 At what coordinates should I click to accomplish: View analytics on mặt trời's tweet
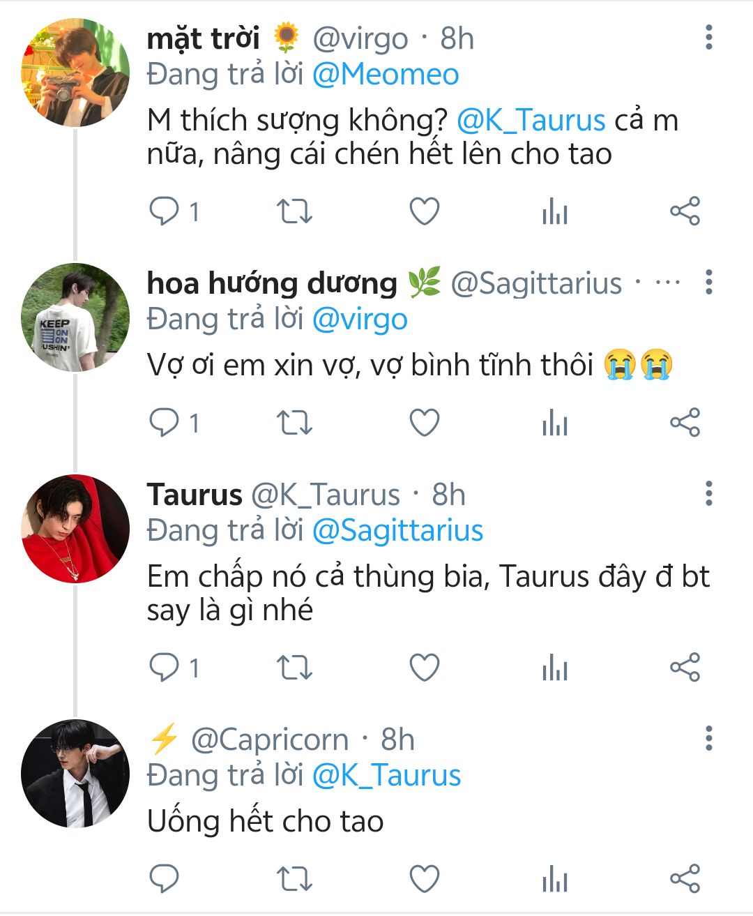(555, 211)
